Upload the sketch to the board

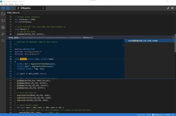[8, 8]
